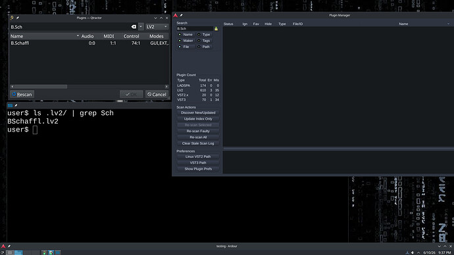Image resolution: width=454 pixels, height=255 pixels.
Task: Click the pin icon on Plugin Manager titlebar
Action: coord(181,15)
